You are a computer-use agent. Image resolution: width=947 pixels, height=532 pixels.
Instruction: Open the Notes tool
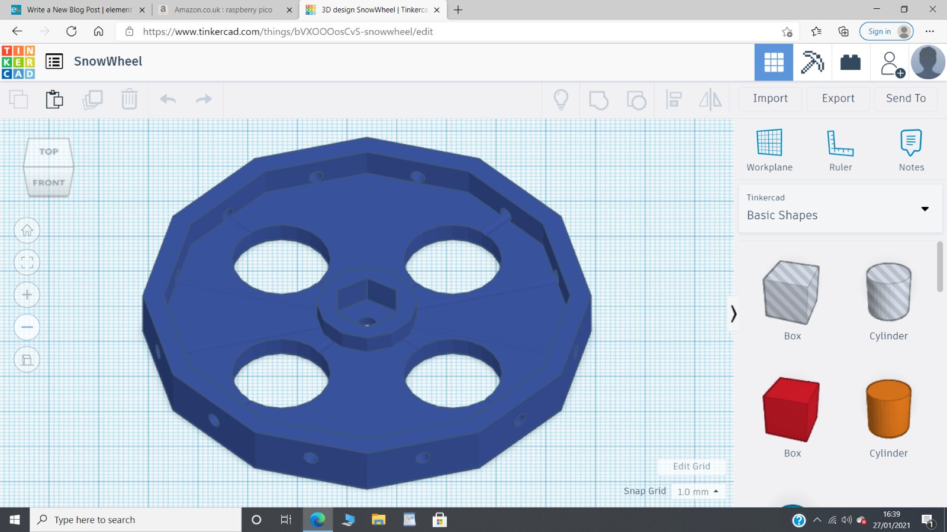[x=911, y=150]
